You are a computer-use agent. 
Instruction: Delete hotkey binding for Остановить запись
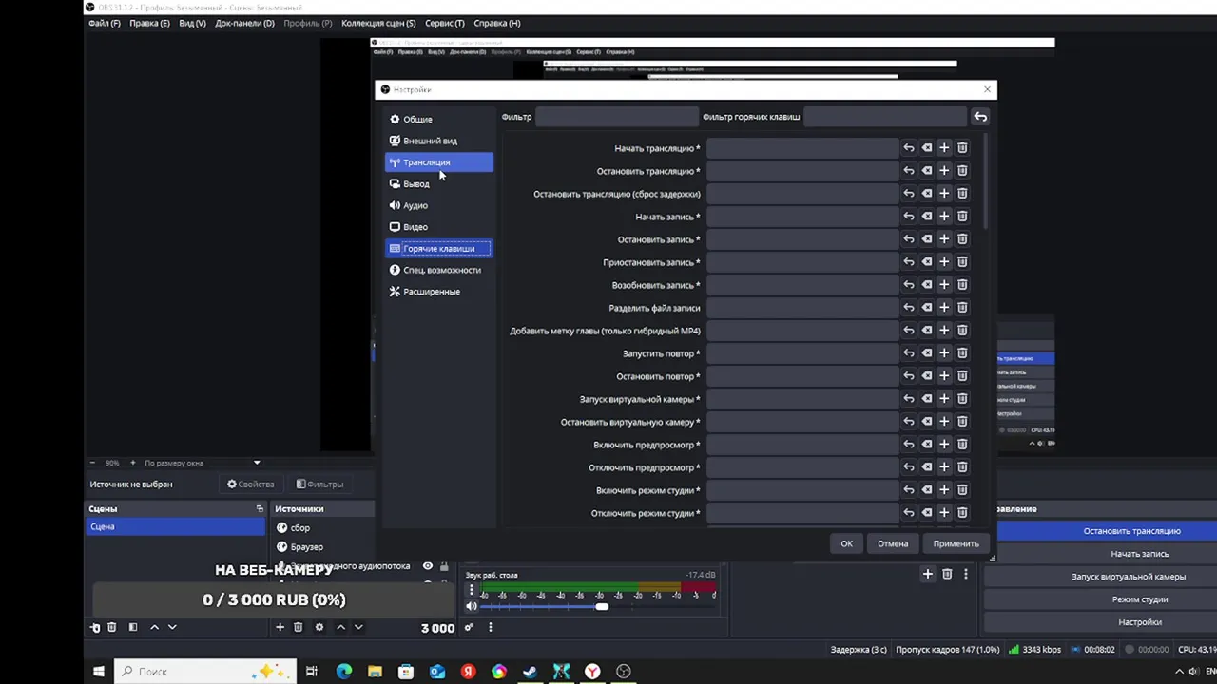pyautogui.click(x=962, y=239)
